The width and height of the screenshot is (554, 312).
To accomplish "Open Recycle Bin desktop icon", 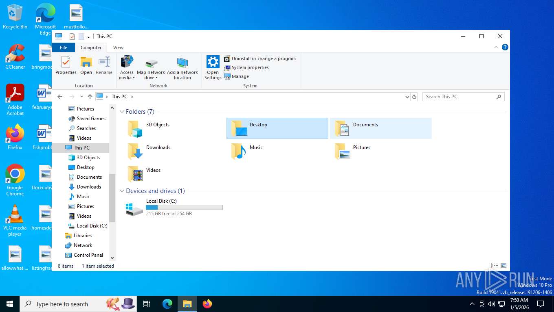I will click(15, 17).
